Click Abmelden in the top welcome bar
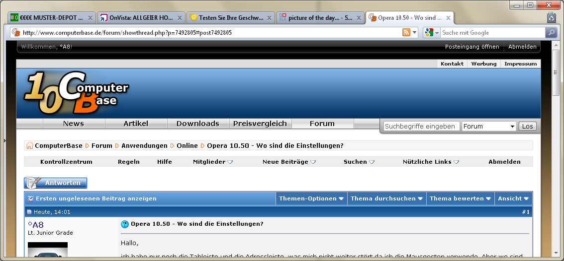 [522, 47]
